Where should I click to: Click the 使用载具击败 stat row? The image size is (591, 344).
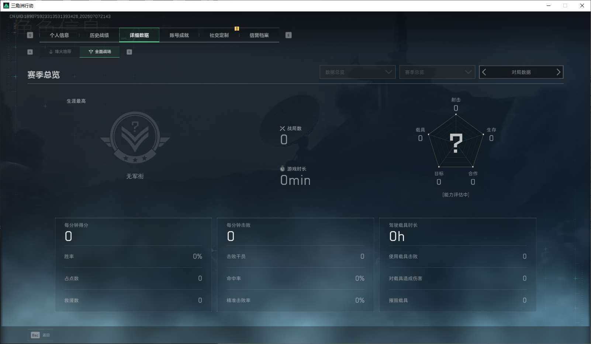pyautogui.click(x=458, y=257)
